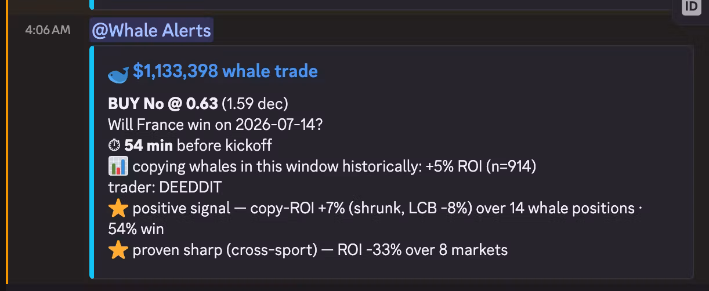Click the trader: DEEDDIT line
Image resolution: width=709 pixels, height=291 pixels.
pos(165,187)
